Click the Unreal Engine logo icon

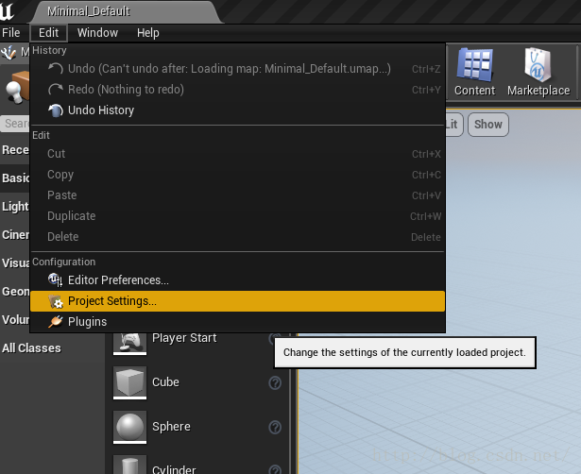pos(7,10)
